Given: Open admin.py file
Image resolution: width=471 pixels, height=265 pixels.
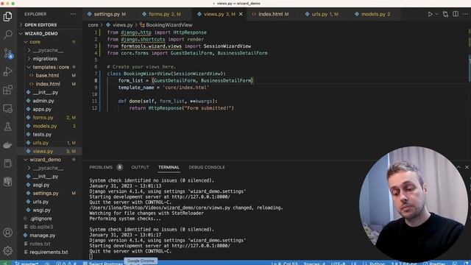Looking at the screenshot, I should point(43,101).
